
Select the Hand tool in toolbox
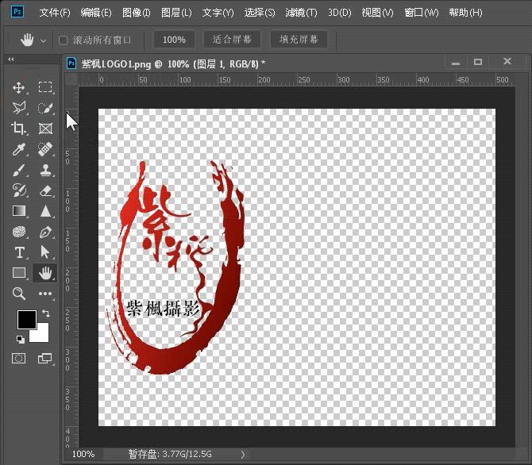(x=45, y=273)
